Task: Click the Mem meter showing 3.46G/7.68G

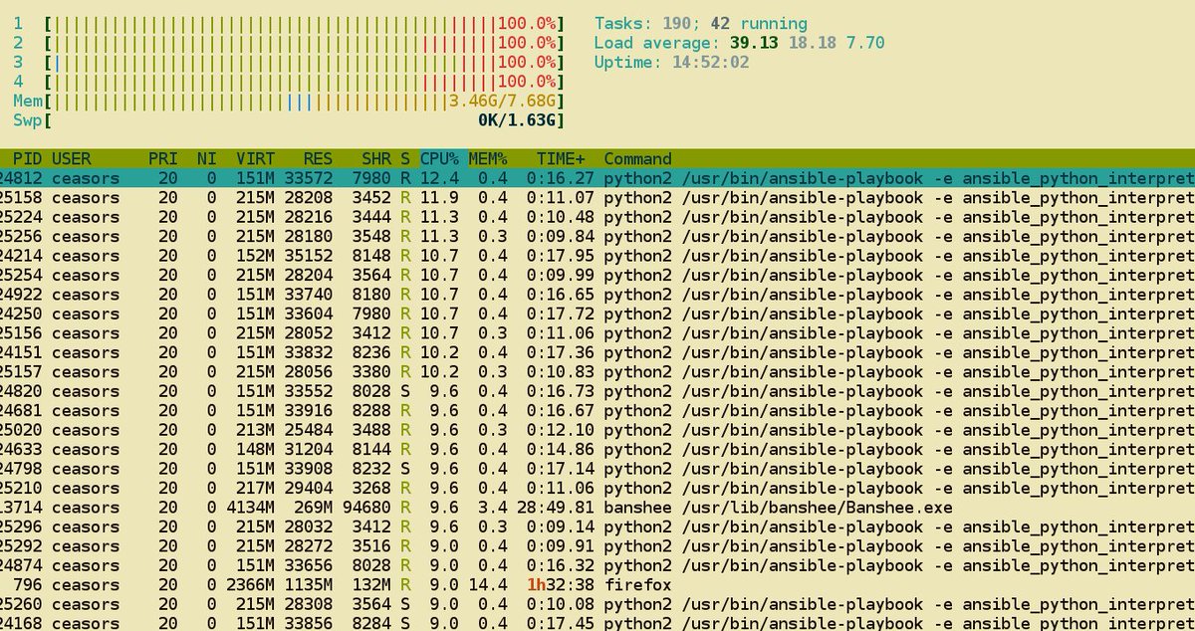Action: tap(289, 101)
